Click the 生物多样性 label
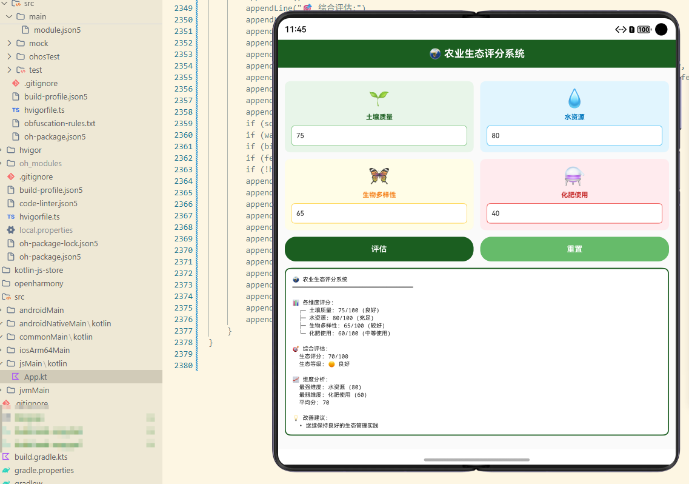 [x=379, y=195]
